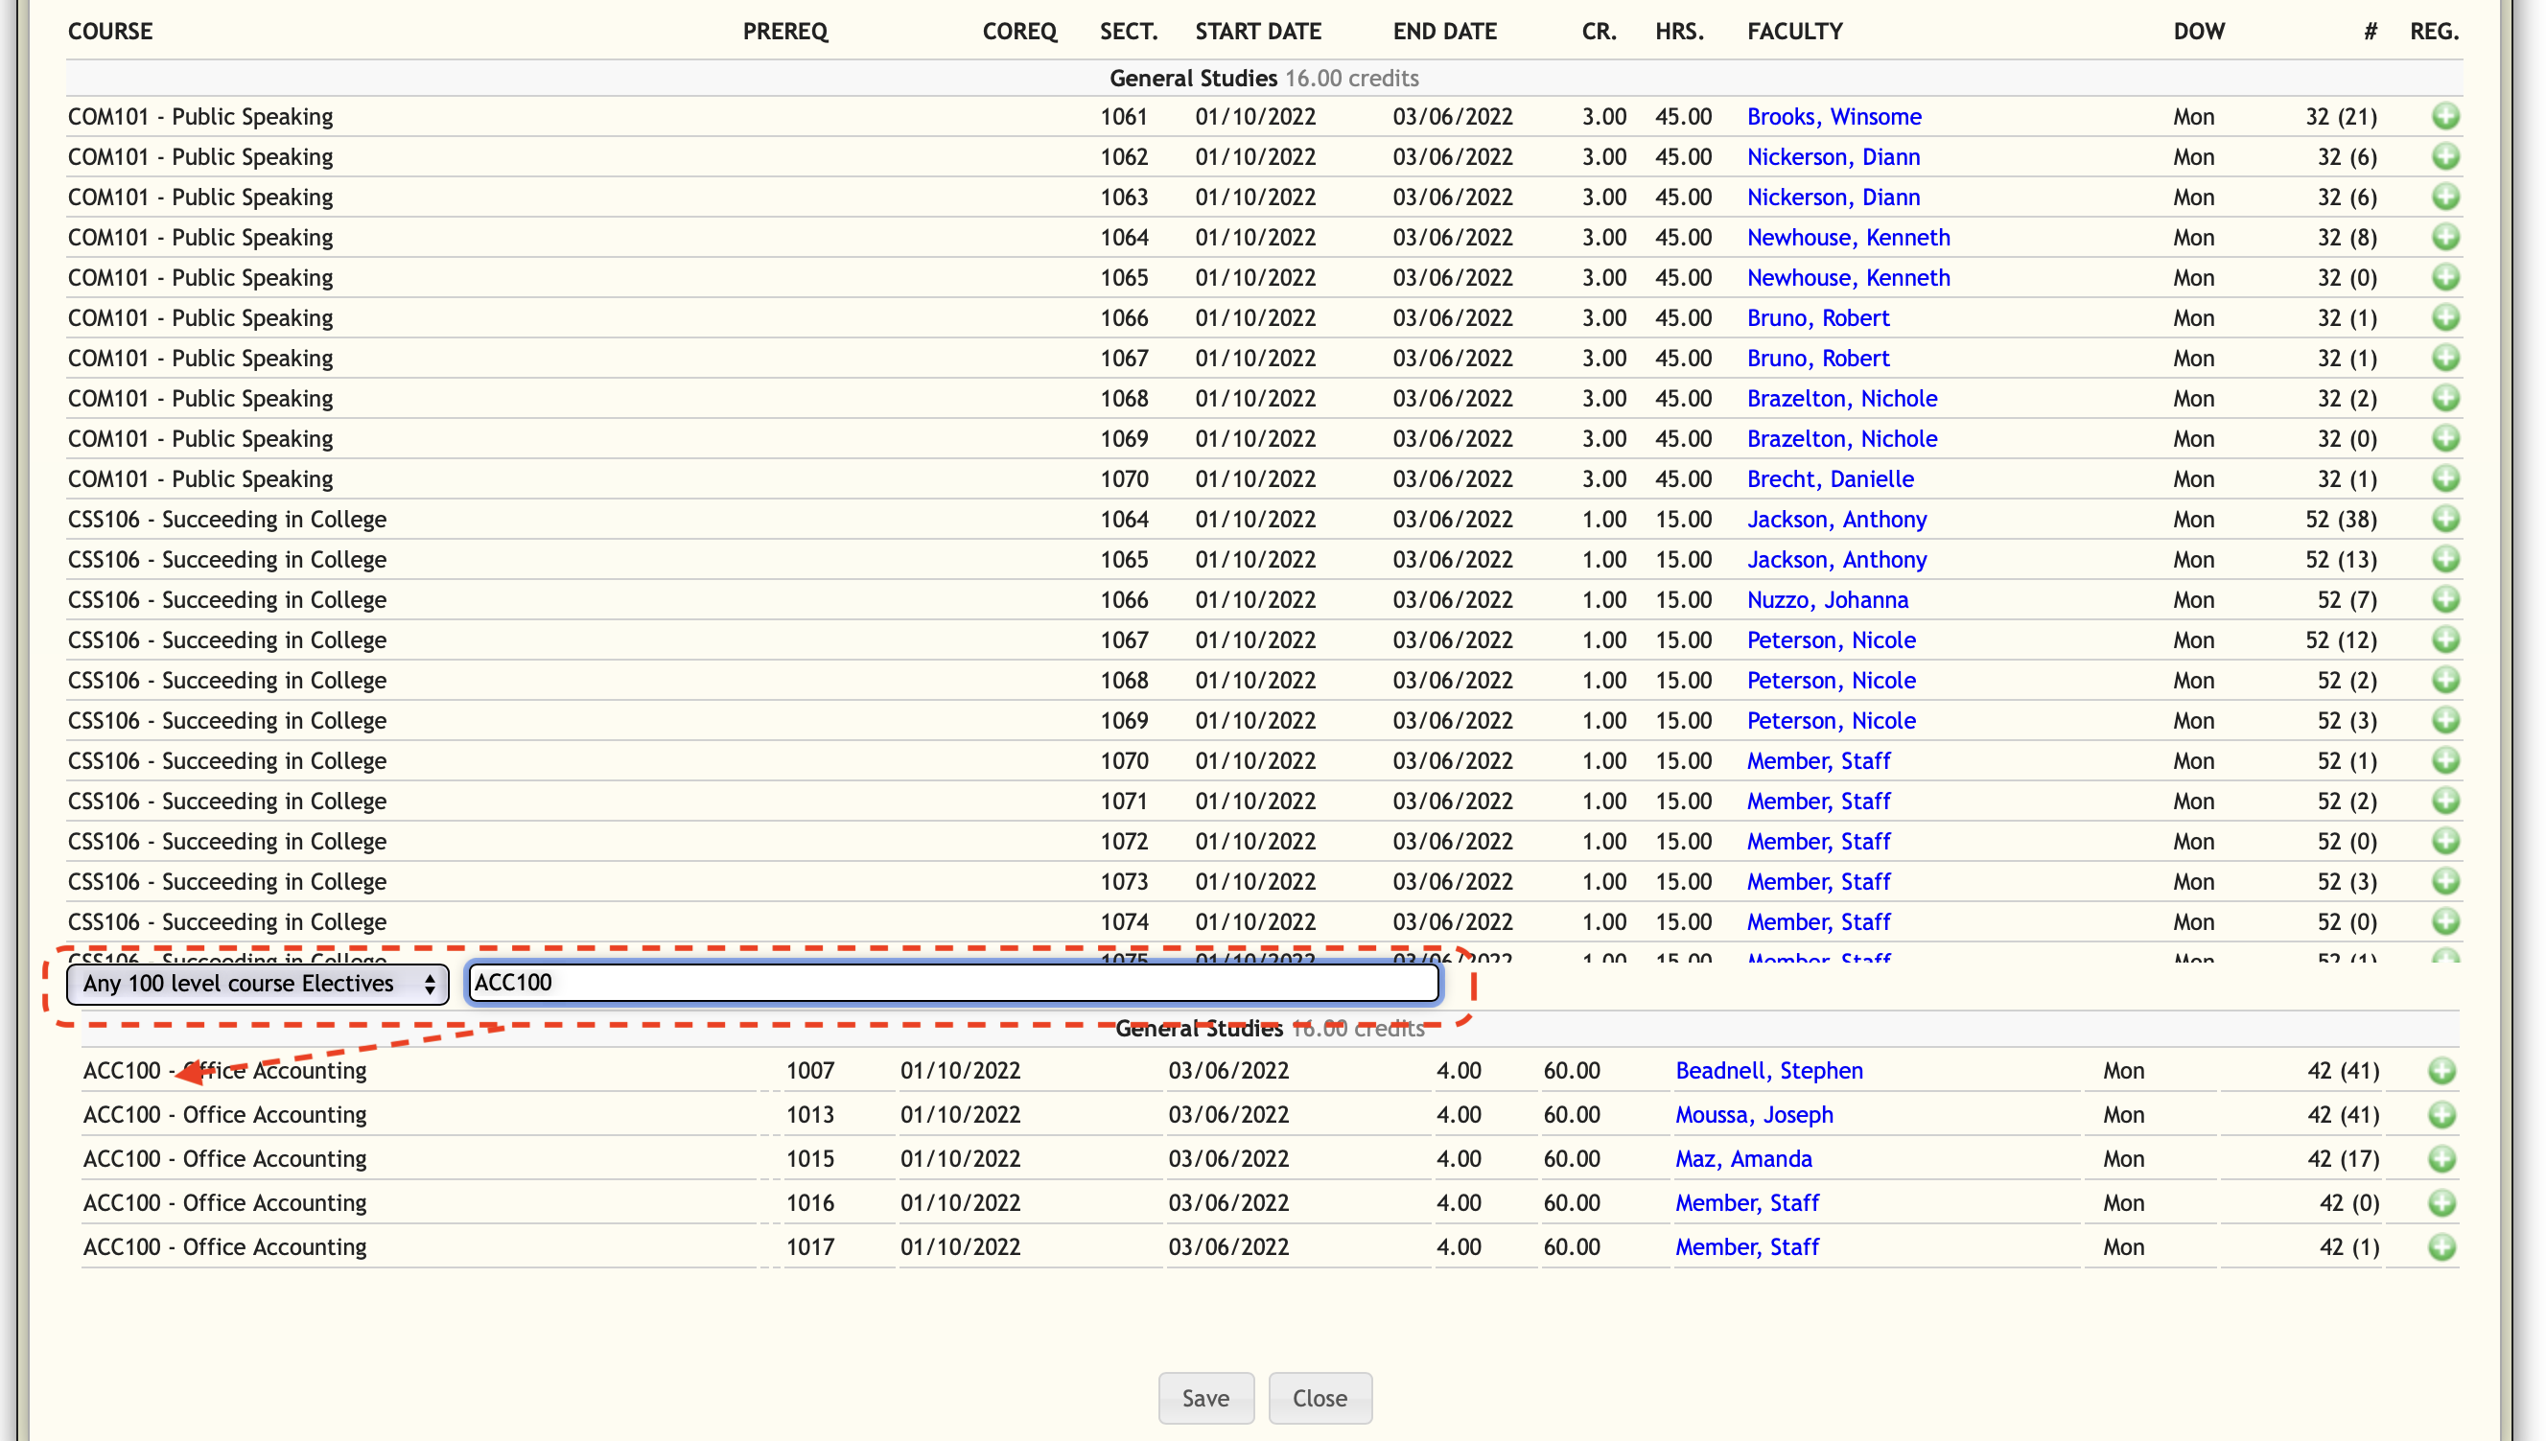Open the 100 level course Electives dropdown
Image resolution: width=2546 pixels, height=1441 pixels.
pyautogui.click(x=257, y=984)
